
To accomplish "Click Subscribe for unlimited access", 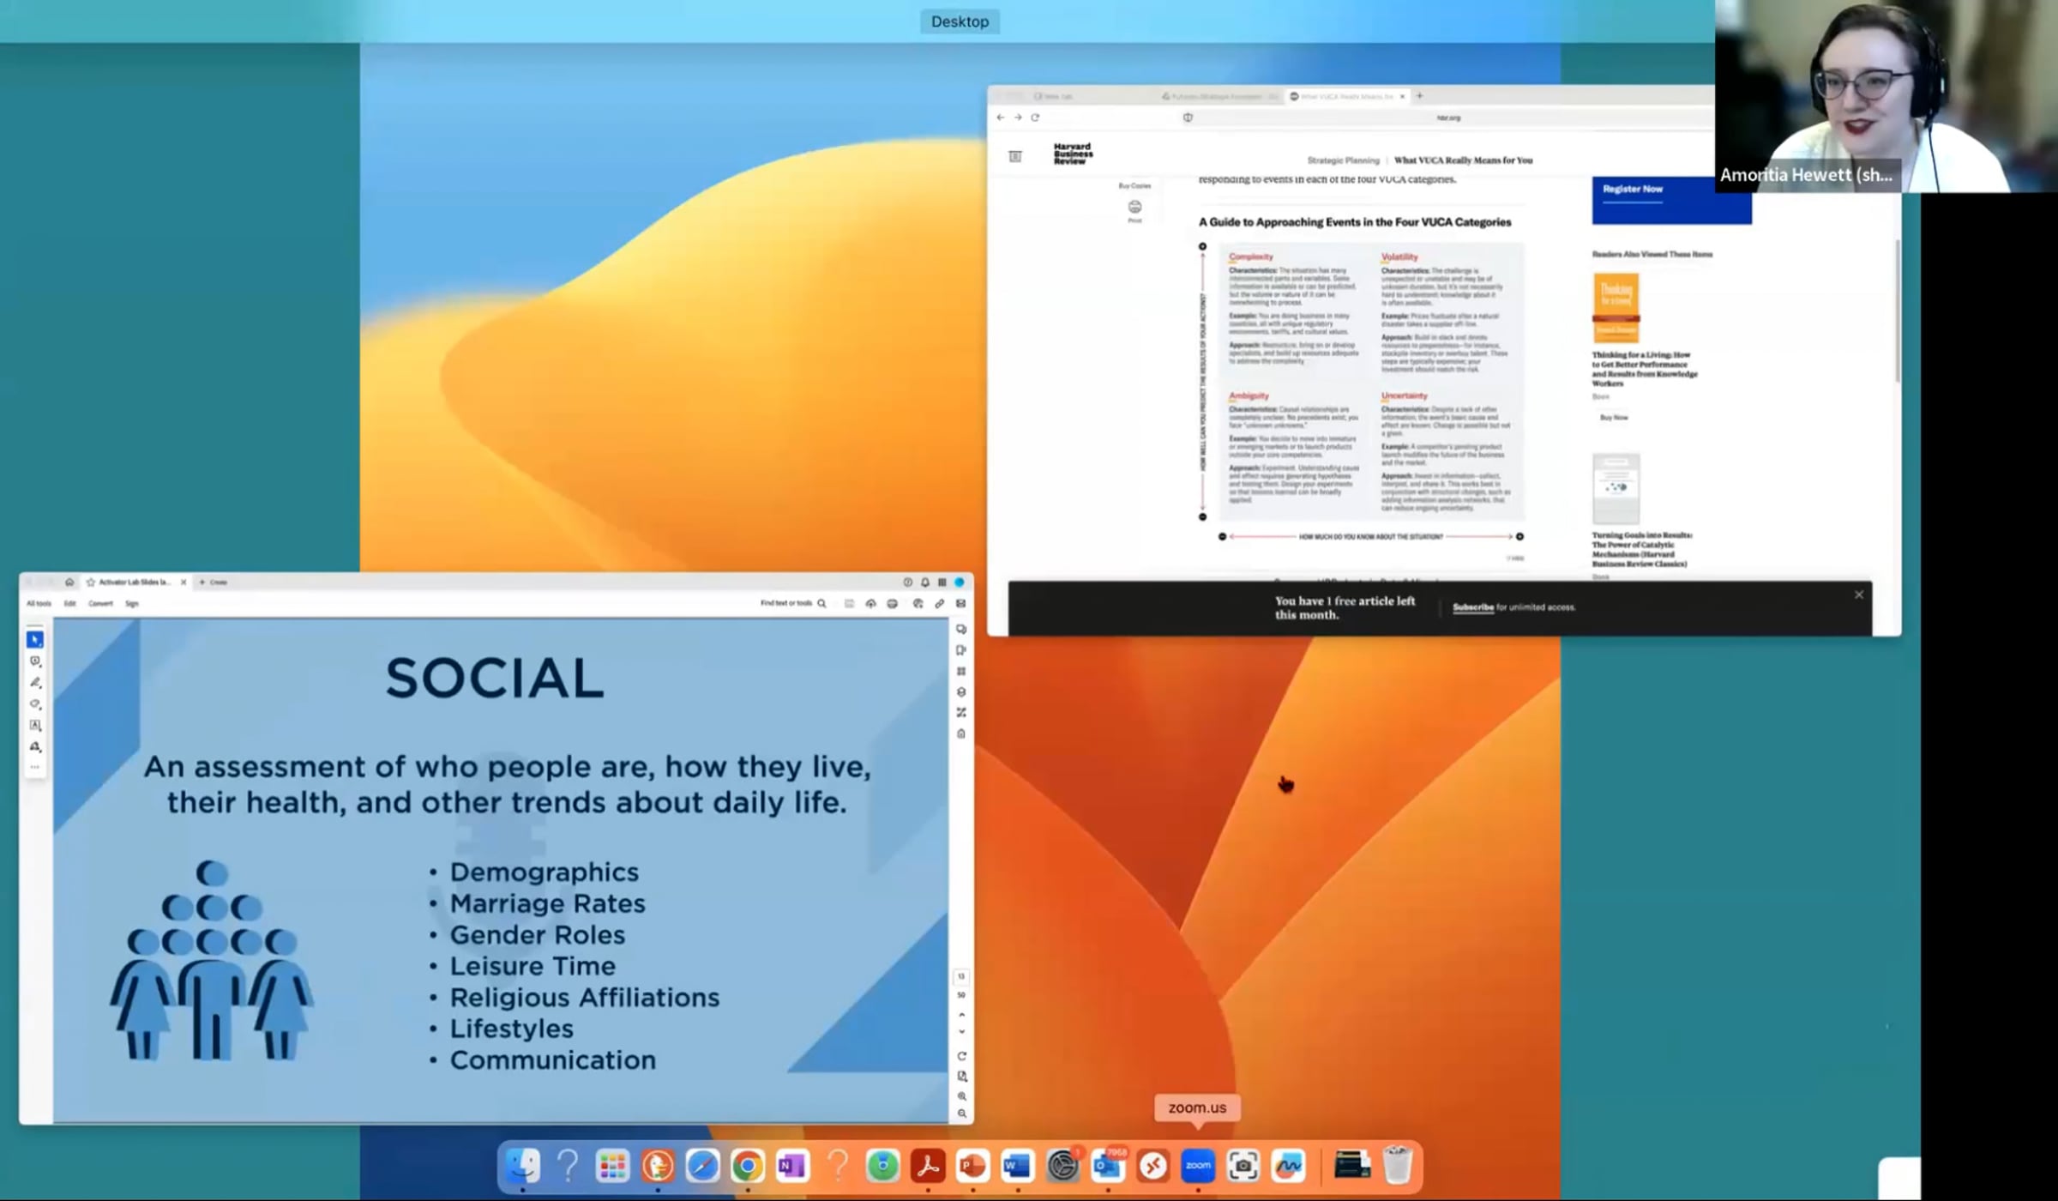I will pos(1473,607).
